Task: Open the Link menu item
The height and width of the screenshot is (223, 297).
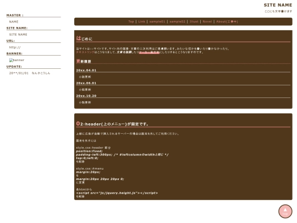Action: click(141, 21)
